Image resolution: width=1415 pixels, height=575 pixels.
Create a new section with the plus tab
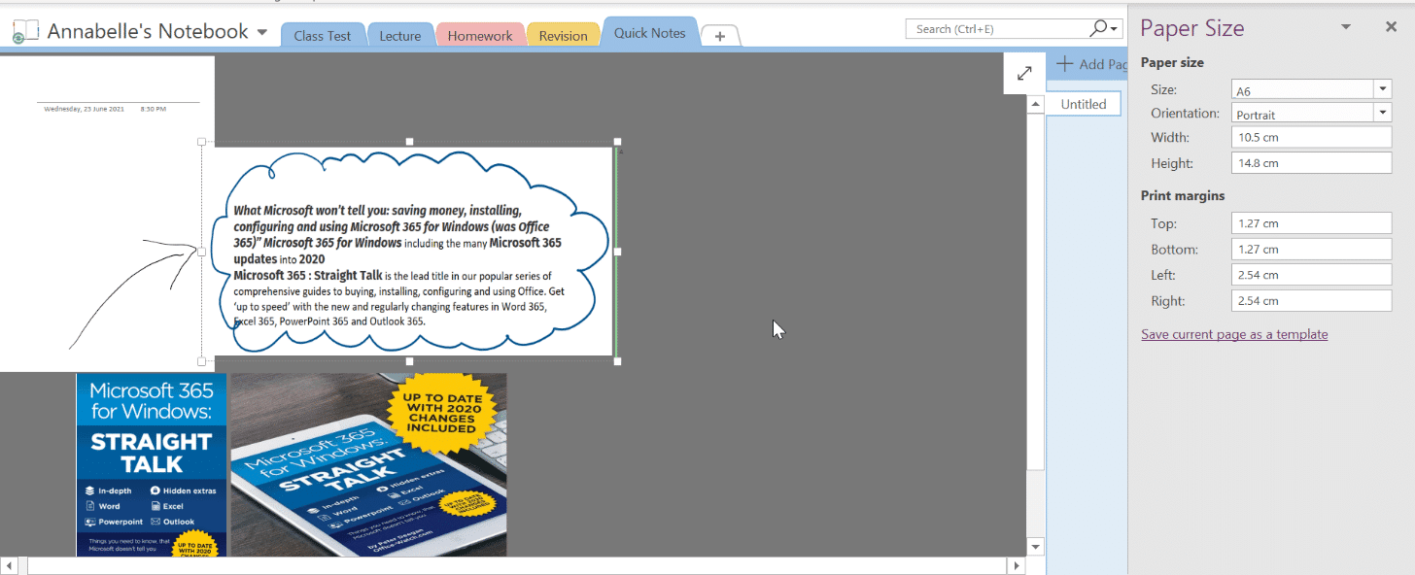click(720, 36)
